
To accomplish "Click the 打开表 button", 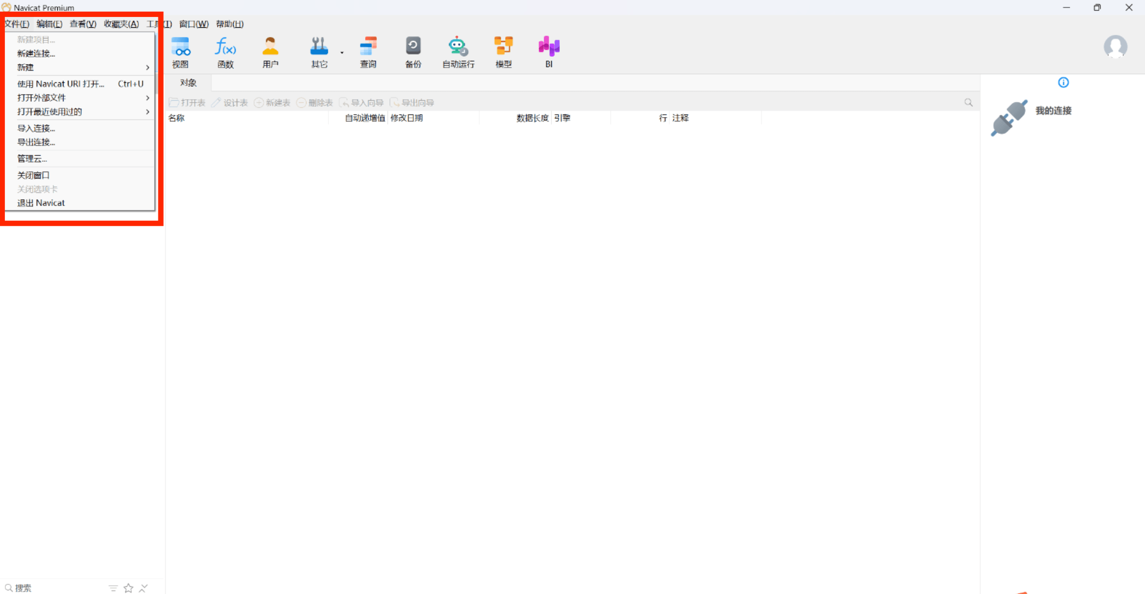I will tap(187, 103).
